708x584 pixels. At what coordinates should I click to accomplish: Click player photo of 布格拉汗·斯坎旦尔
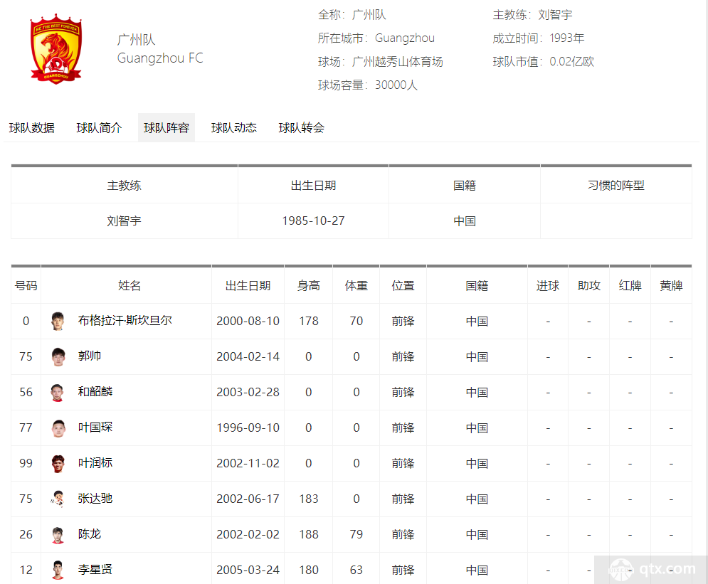click(58, 321)
